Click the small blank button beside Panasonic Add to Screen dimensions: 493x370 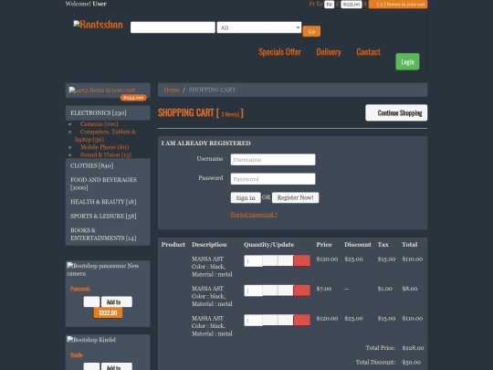pyautogui.click(x=91, y=301)
